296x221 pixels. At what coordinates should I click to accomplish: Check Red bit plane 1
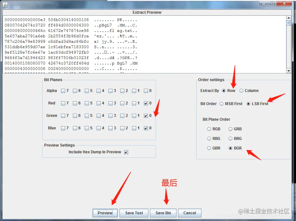[x=134, y=103]
